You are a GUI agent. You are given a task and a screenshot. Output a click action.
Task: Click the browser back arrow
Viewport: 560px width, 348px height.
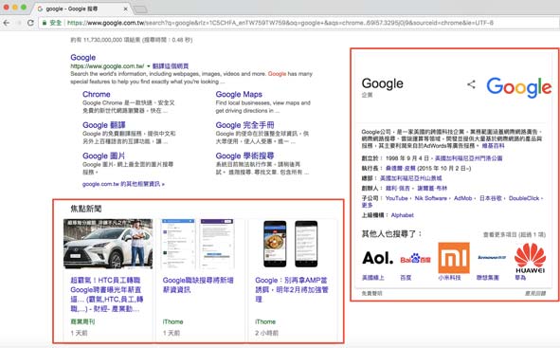[x=7, y=23]
